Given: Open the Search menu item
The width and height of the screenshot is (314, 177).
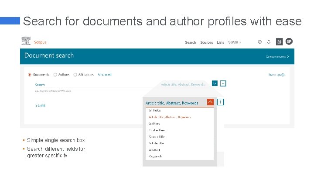Looking at the screenshot, I should [x=190, y=42].
